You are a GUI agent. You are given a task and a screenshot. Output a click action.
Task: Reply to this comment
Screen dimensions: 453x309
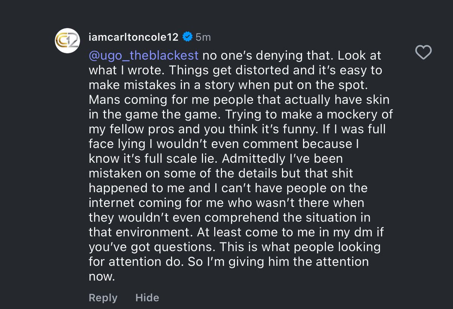coord(103,298)
